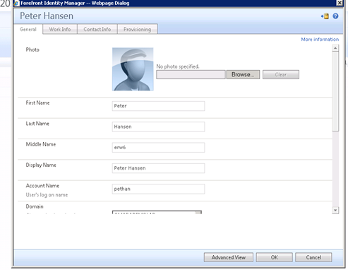Click the Internet Explorer icon in title bar

coord(16,3)
